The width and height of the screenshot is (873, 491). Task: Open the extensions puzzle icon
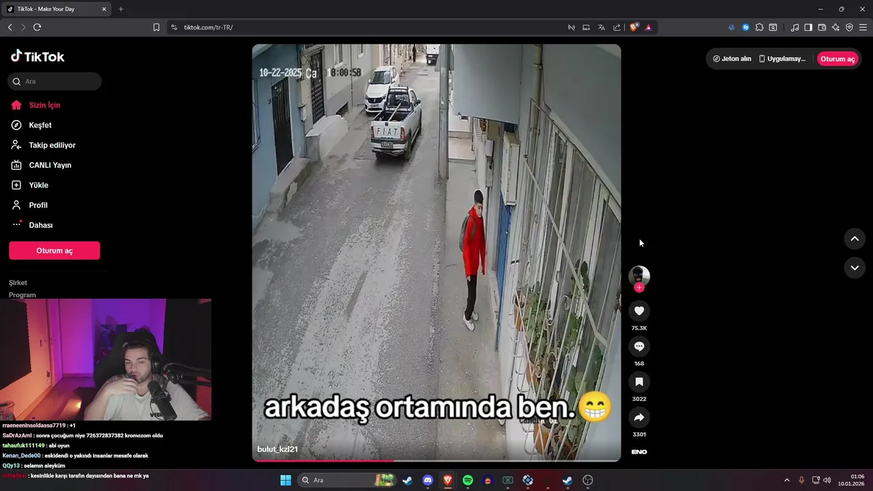759,27
